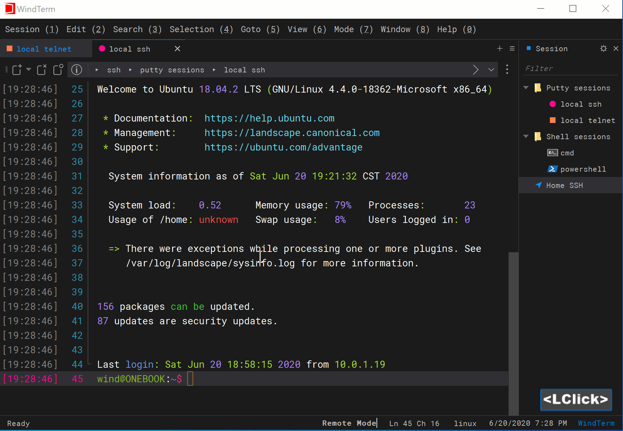Click 'local ssh' segment in path bar
Screen dimensions: 623x431
point(244,70)
